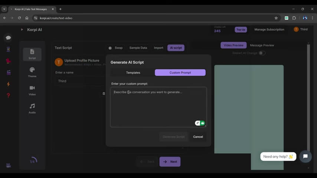The width and height of the screenshot is (317, 178).
Task: Click the 1/4 step progress indicator
Action: pyautogui.click(x=33, y=161)
